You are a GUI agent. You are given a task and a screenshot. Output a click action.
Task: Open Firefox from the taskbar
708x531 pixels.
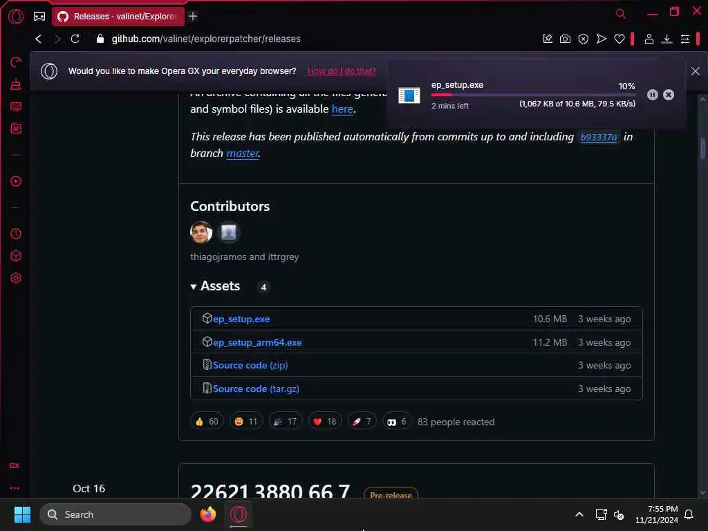click(x=207, y=514)
